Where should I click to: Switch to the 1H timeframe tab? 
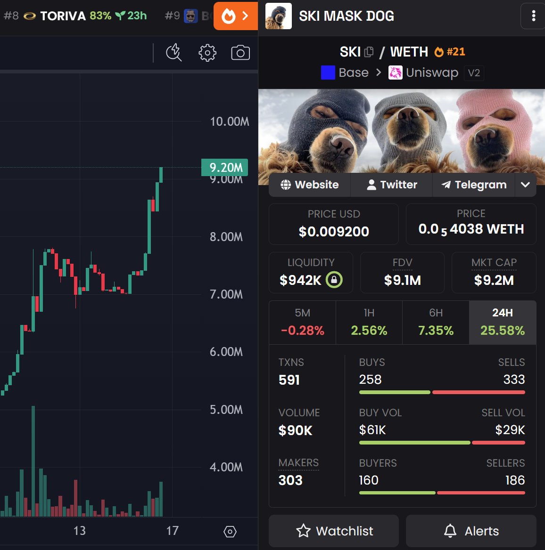point(369,322)
